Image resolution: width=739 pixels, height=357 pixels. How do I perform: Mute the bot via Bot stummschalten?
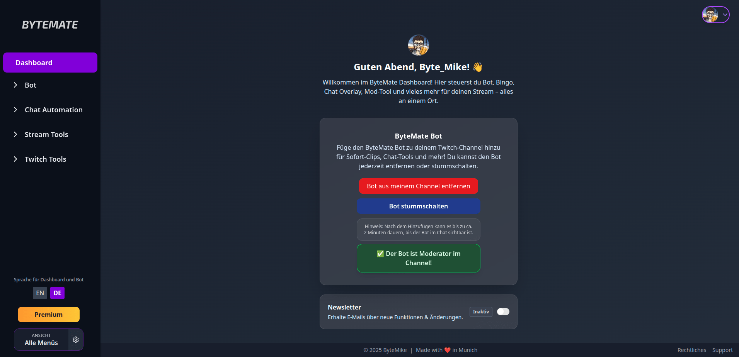418,206
